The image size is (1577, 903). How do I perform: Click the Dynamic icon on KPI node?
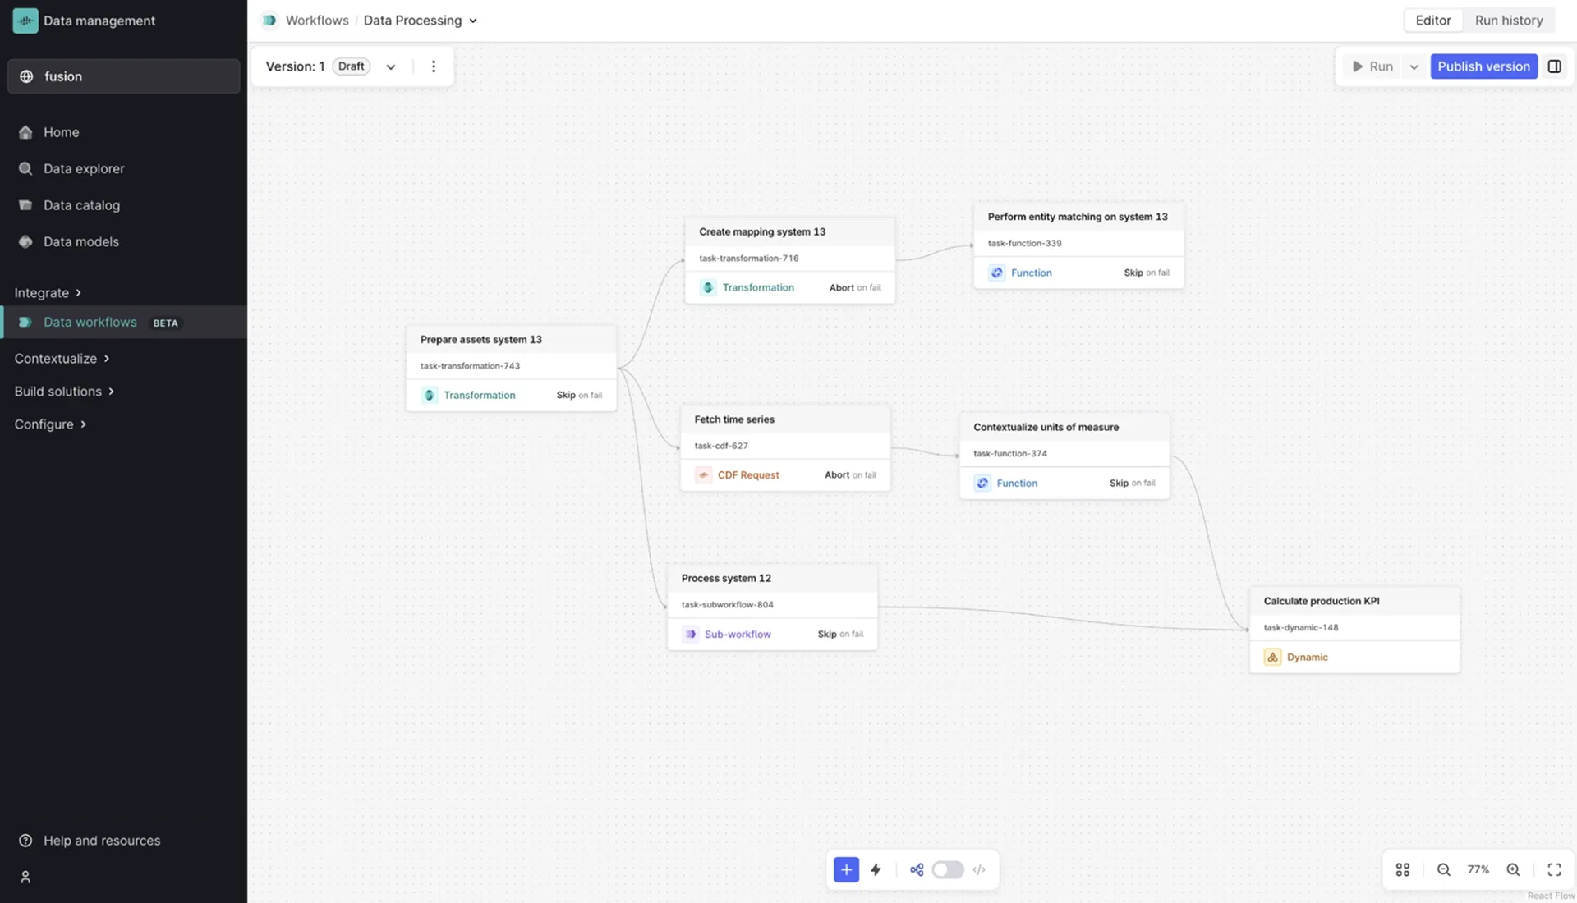point(1272,657)
